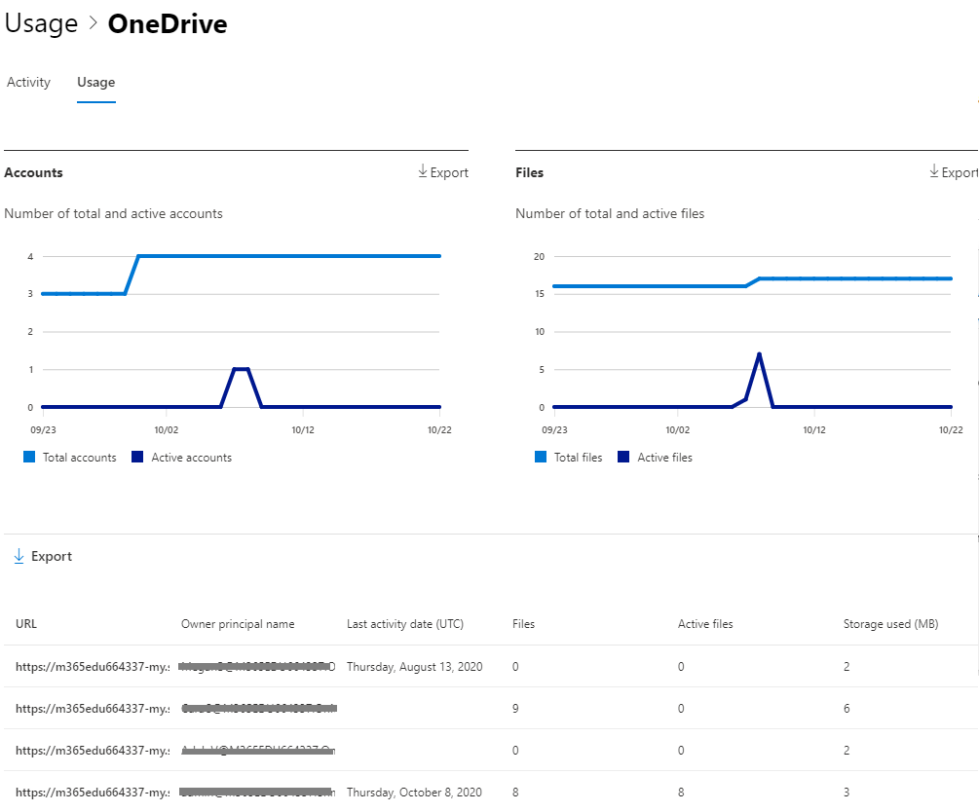Switch to the Activity tab
Screen dimensions: 979x812
click(x=28, y=83)
